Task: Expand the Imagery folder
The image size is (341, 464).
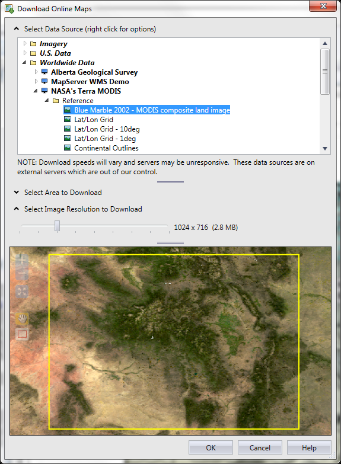Action: [x=25, y=43]
